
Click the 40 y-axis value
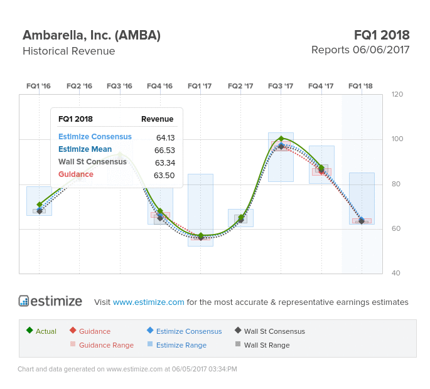coord(396,274)
